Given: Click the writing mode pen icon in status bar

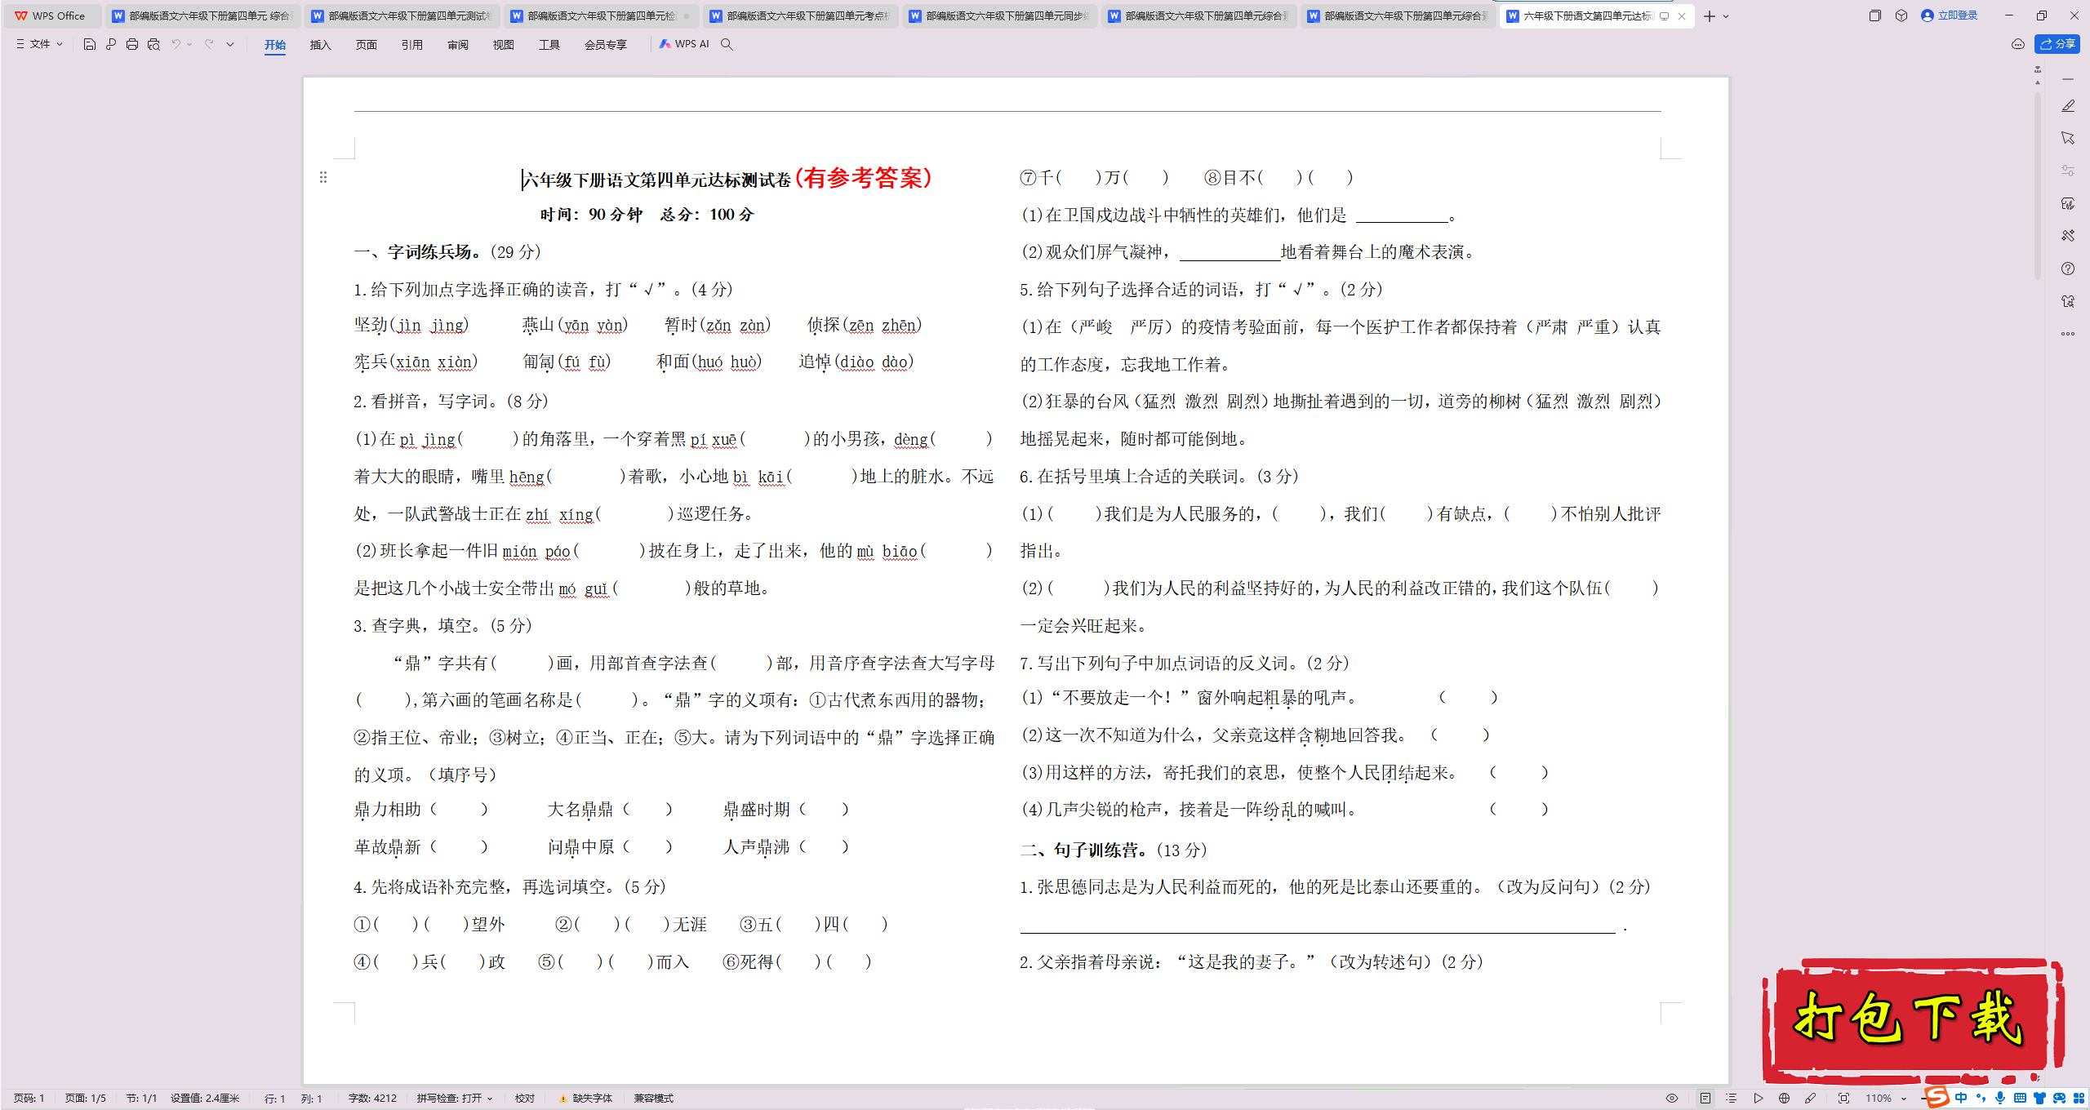Looking at the screenshot, I should (1811, 1099).
